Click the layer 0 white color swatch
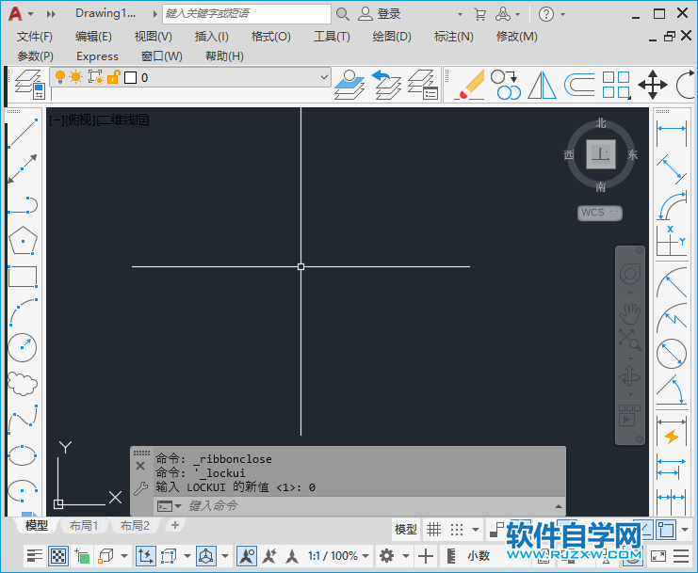Image resolution: width=698 pixels, height=573 pixels. (130, 78)
